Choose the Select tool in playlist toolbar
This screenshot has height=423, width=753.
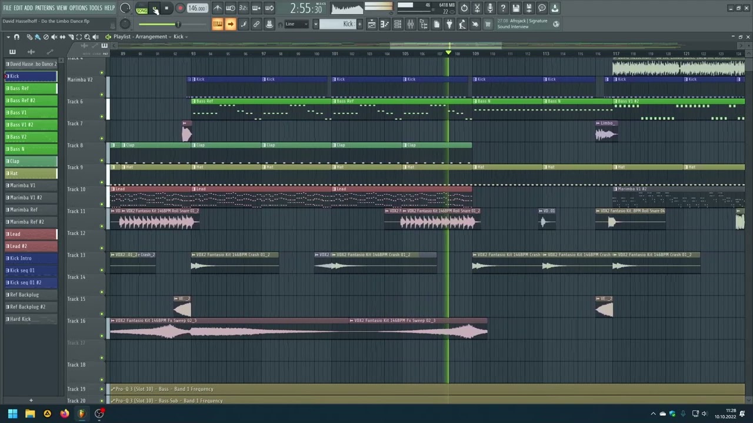point(79,36)
